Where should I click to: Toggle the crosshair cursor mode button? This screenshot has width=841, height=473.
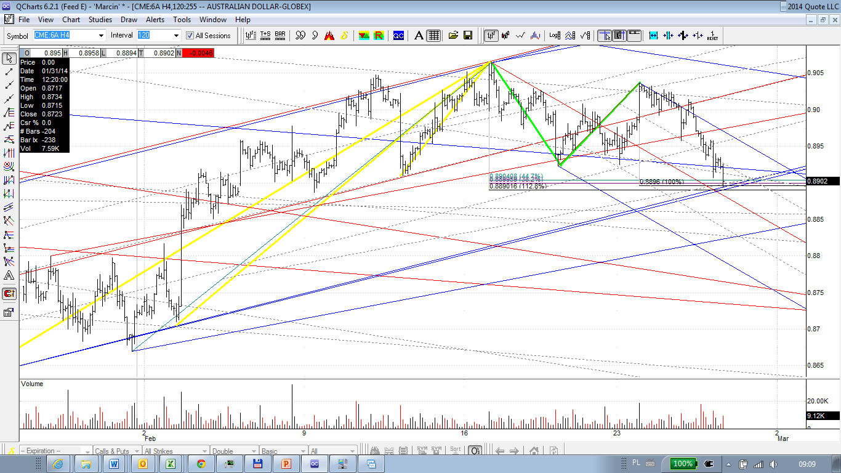(x=605, y=35)
